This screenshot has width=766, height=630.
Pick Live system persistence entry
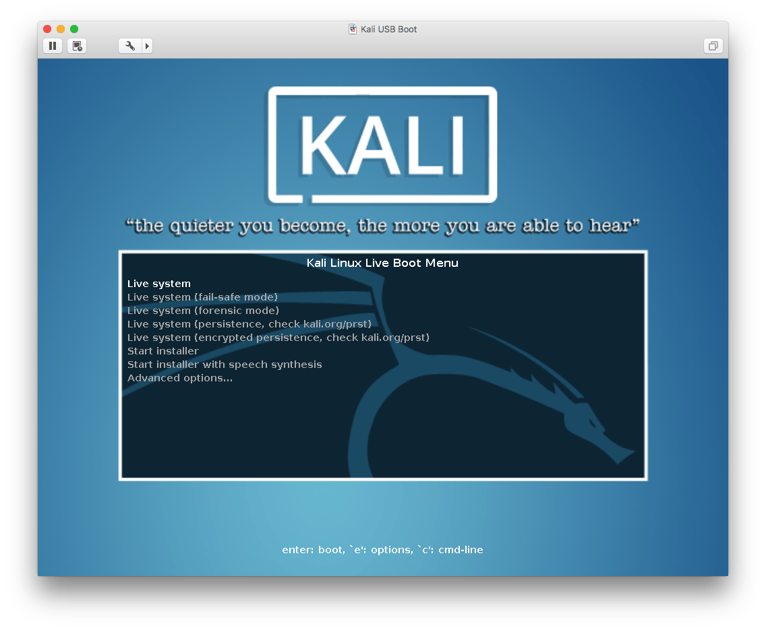pyautogui.click(x=249, y=324)
